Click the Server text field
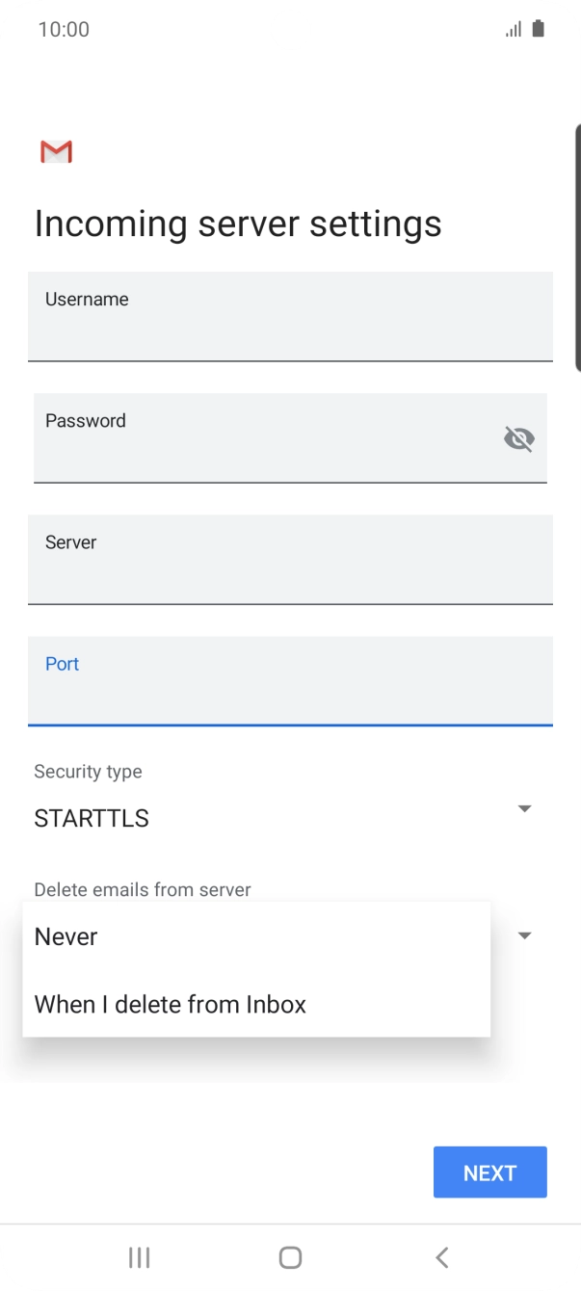Screen dimensions: 581x1291 click(x=289, y=560)
